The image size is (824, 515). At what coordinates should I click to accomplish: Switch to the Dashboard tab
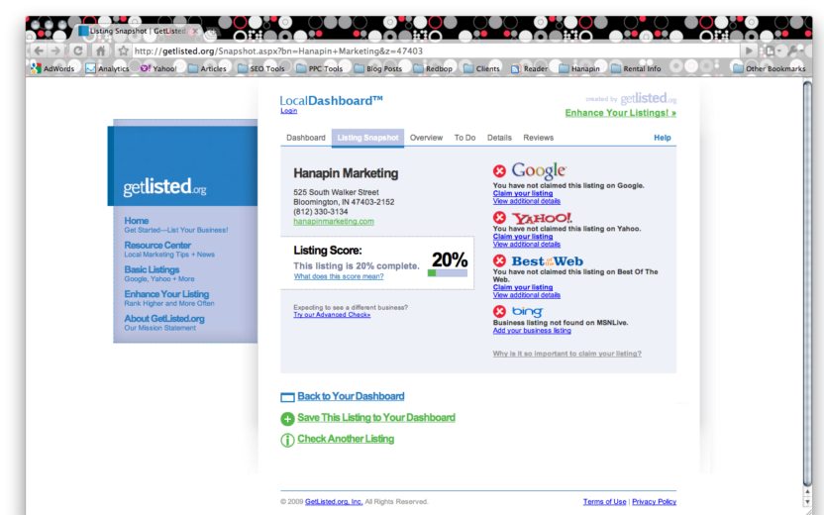[306, 138]
